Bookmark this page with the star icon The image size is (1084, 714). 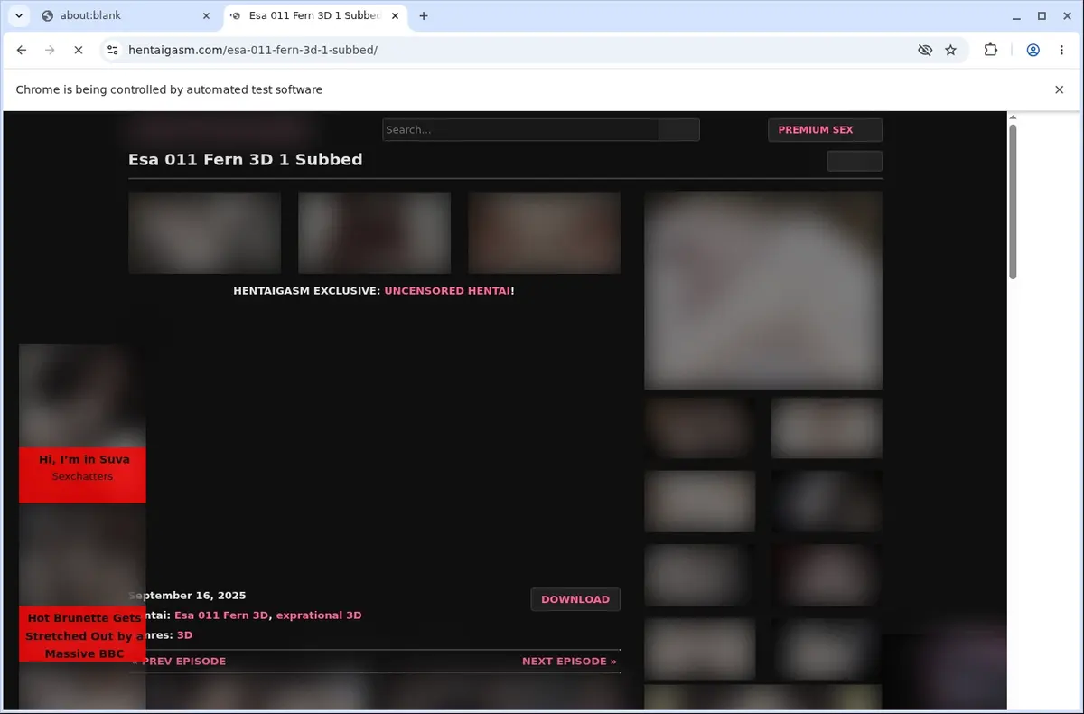950,51
